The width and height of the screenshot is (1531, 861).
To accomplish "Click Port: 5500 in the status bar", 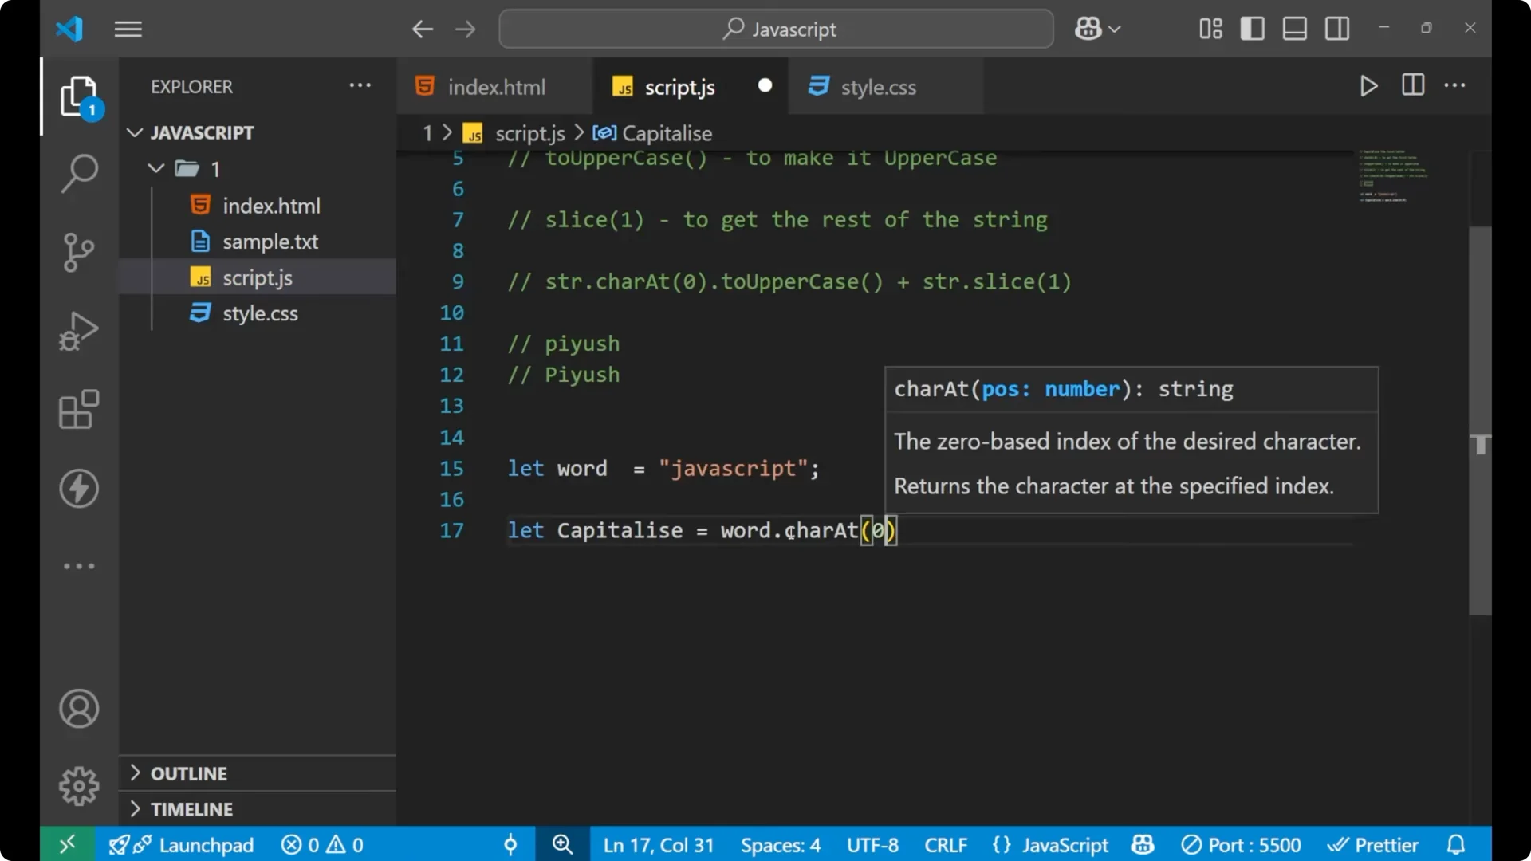I will pos(1242,844).
